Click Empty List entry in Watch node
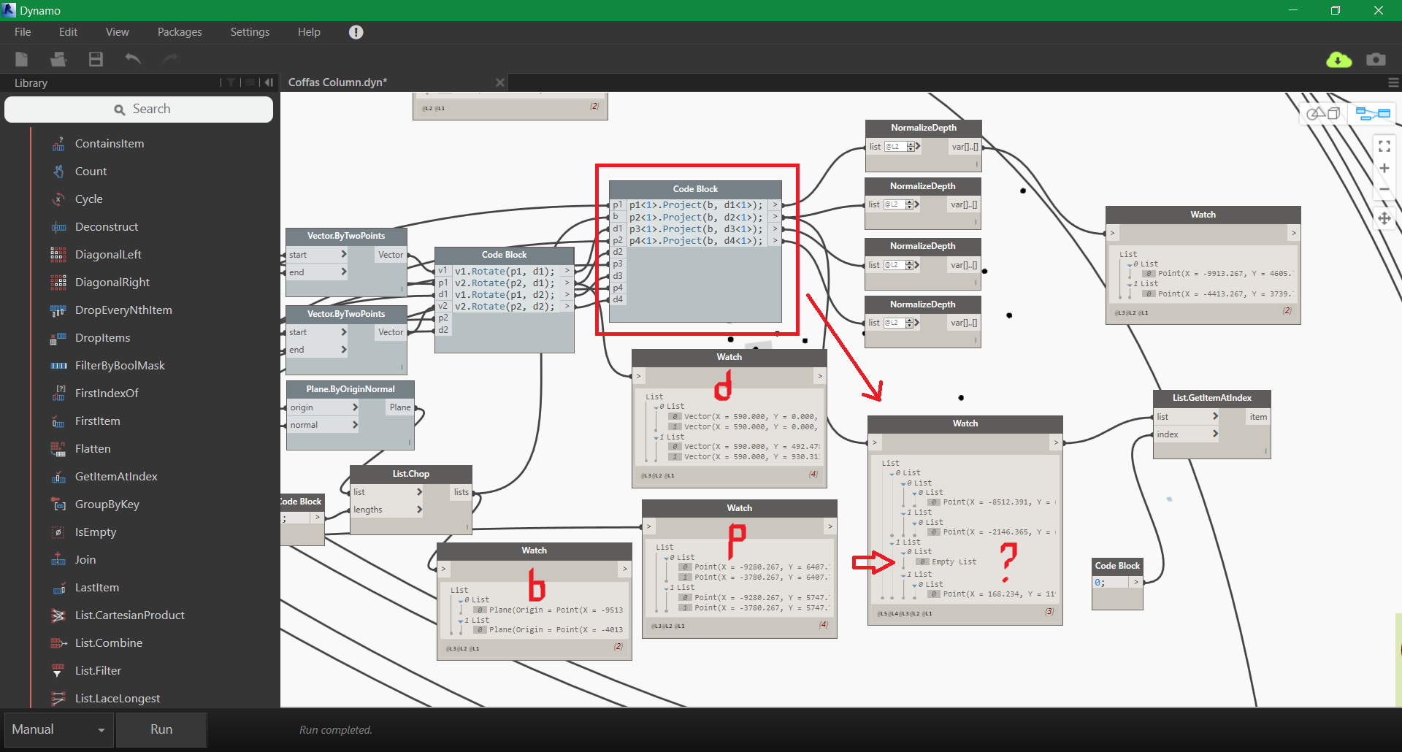 (954, 562)
